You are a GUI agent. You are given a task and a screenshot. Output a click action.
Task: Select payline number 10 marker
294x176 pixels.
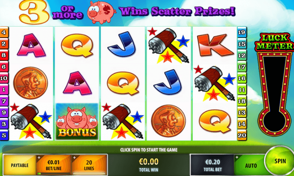coord(4,78)
